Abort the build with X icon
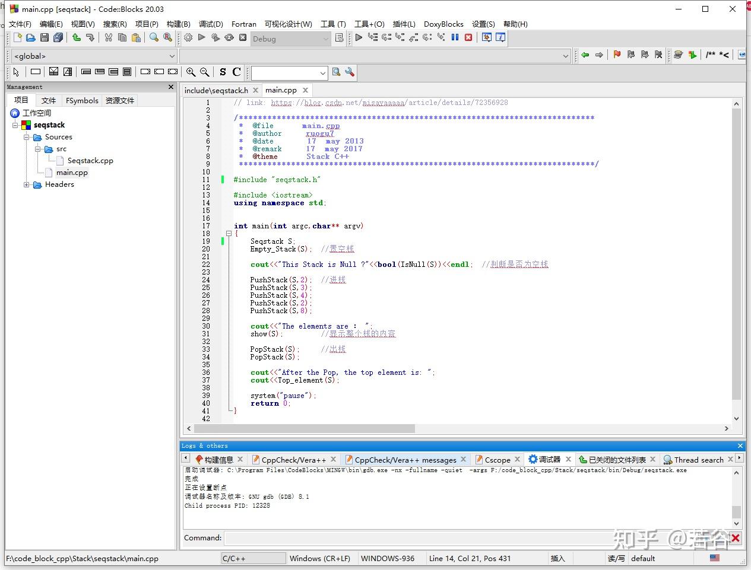 pos(243,38)
